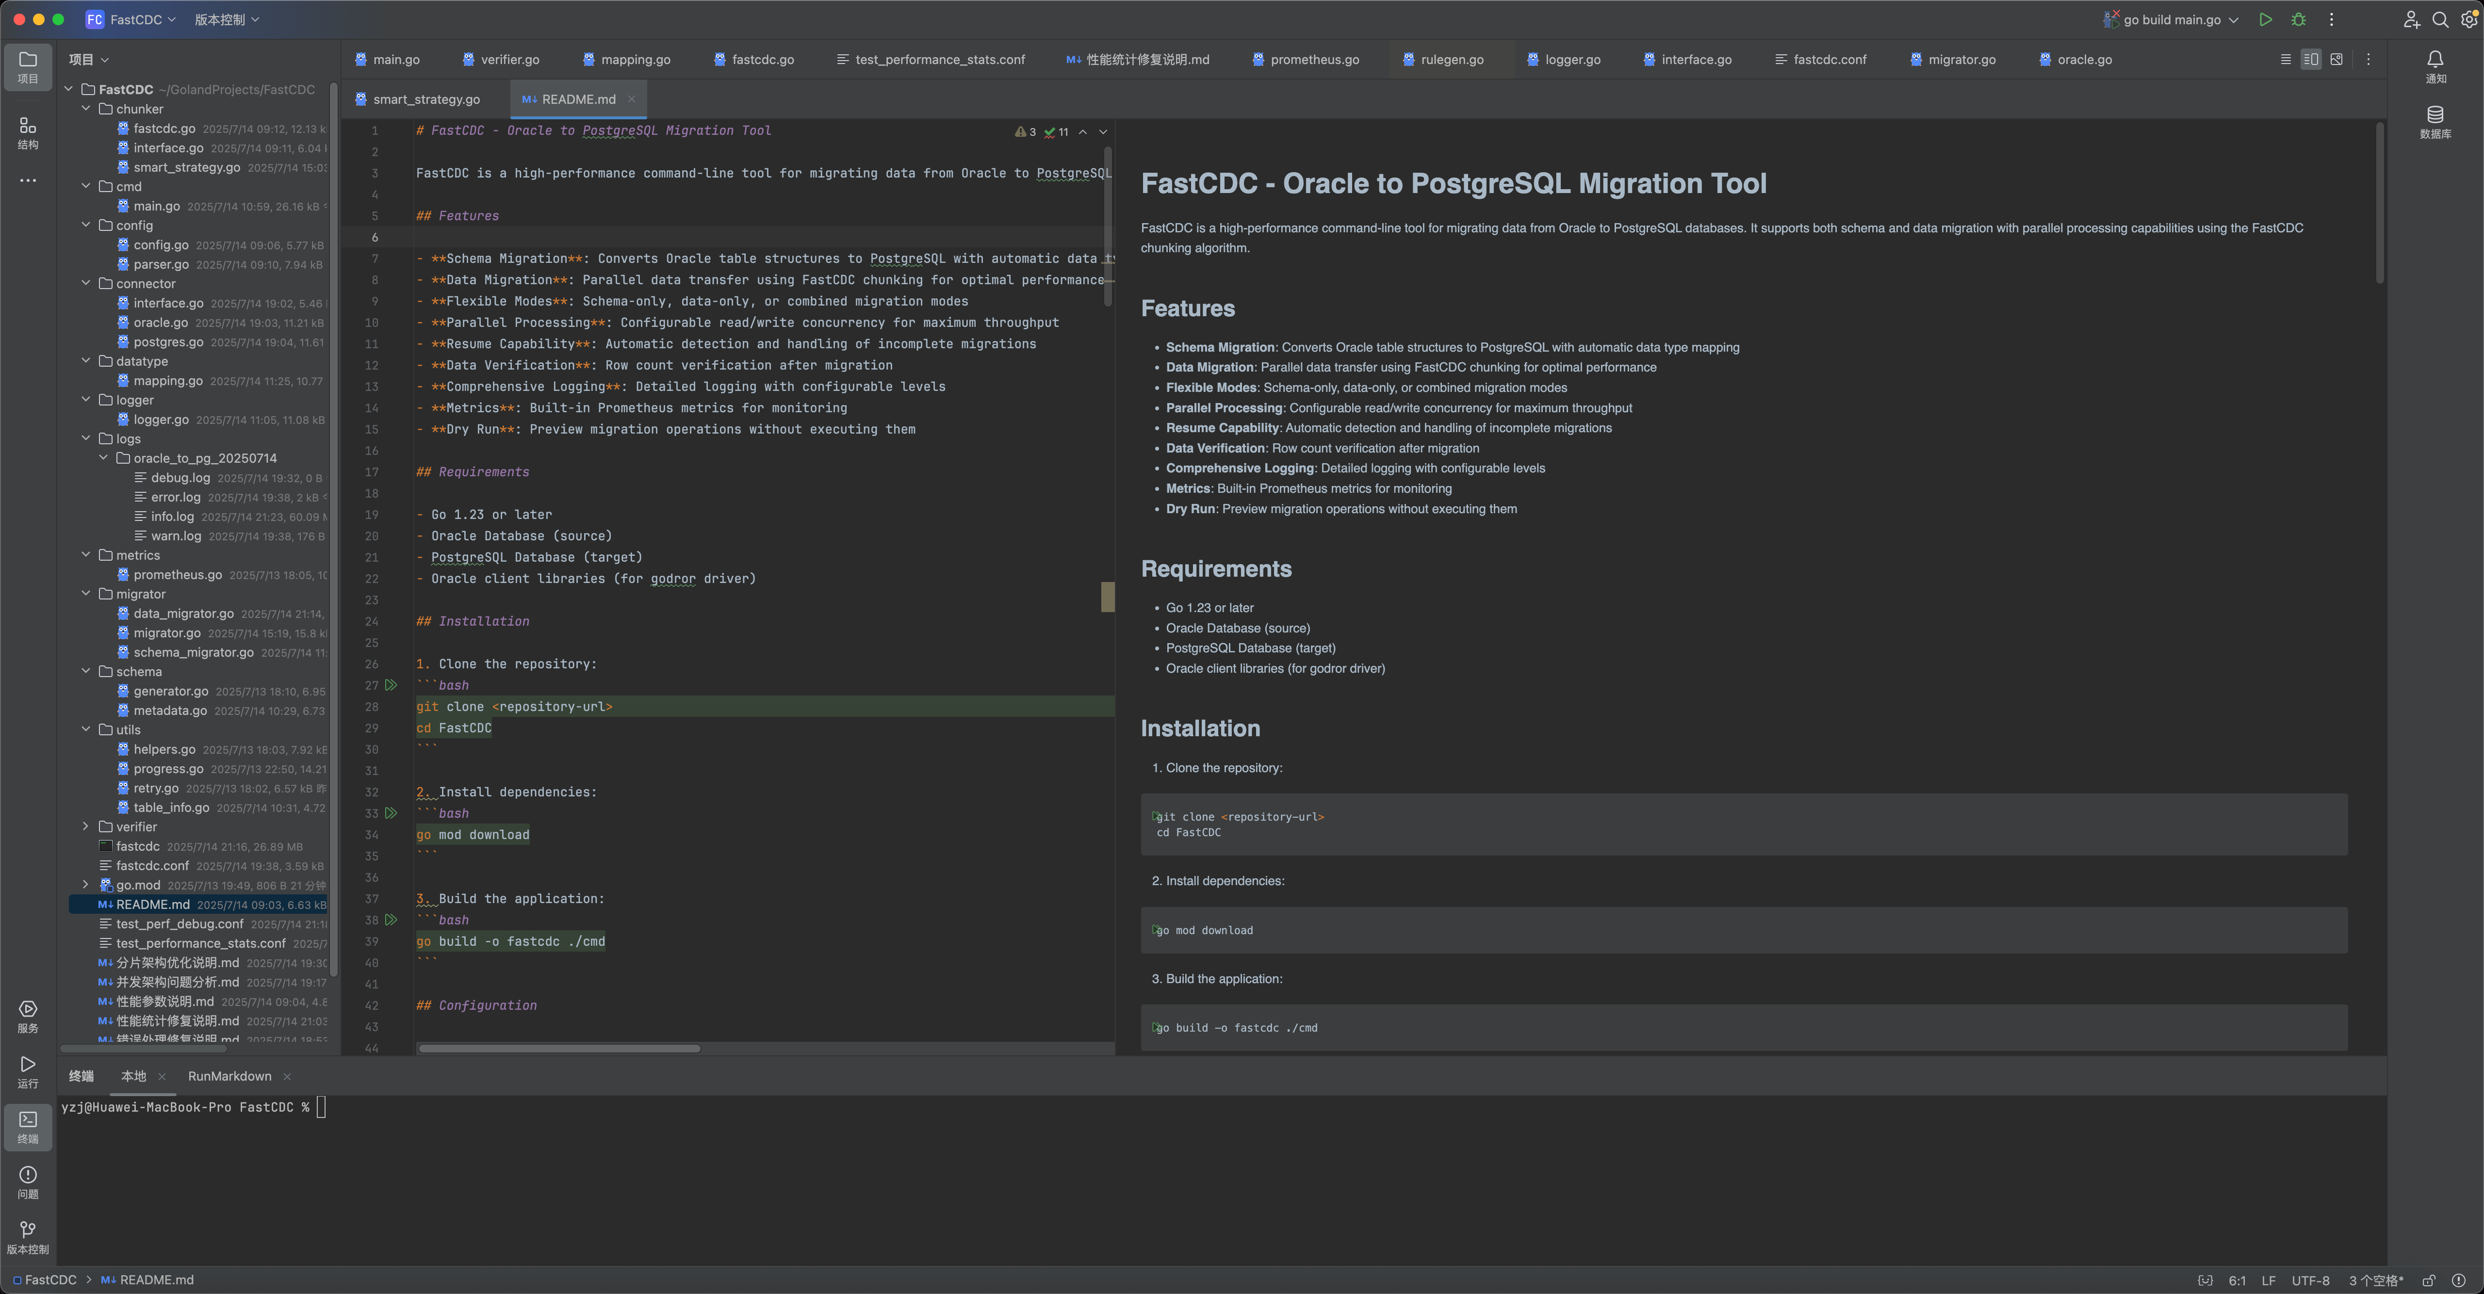This screenshot has height=1294, width=2484.
Task: Click the Debug bug icon
Action: click(x=2299, y=19)
